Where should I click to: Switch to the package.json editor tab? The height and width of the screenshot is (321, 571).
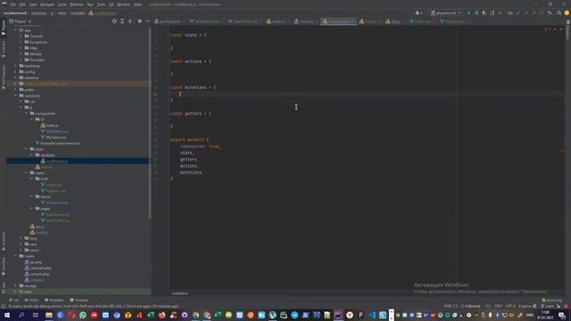click(170, 21)
